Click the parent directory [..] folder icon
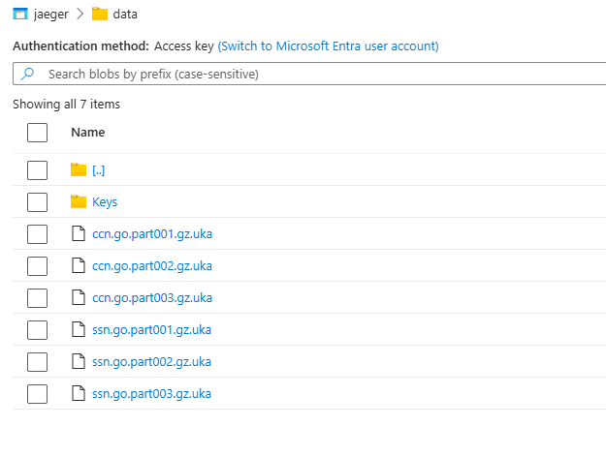This screenshot has height=457, width=606. (x=80, y=170)
